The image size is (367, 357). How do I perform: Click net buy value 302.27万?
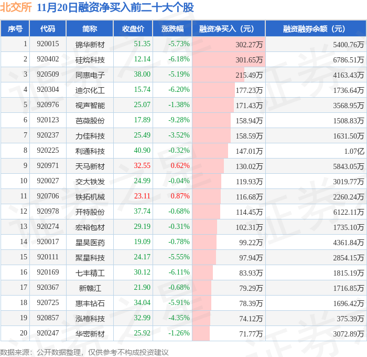tap(249, 45)
